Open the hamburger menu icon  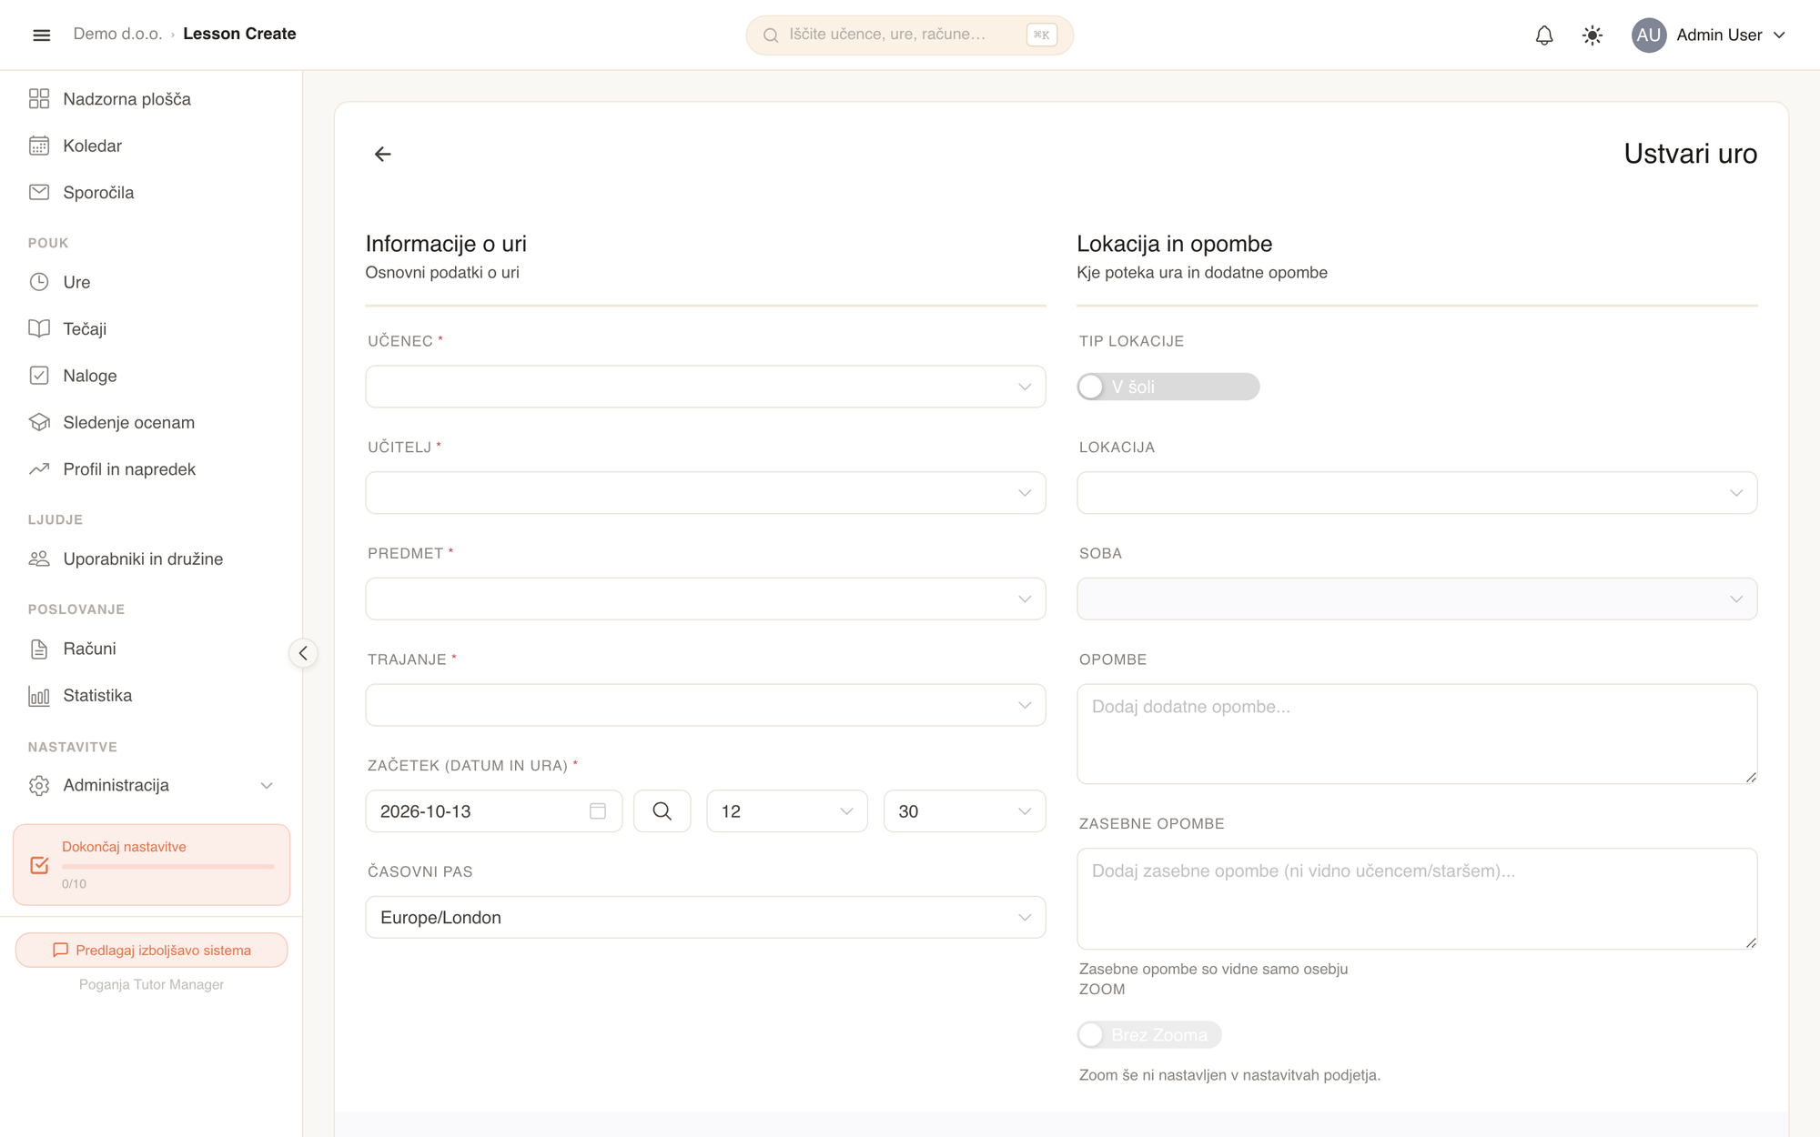(41, 35)
